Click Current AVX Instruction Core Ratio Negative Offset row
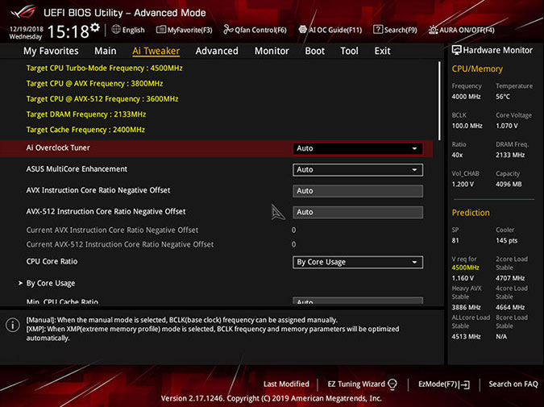This screenshot has height=407, width=544. tap(161, 230)
